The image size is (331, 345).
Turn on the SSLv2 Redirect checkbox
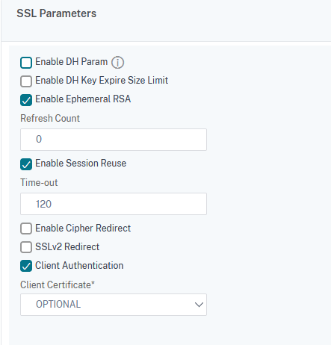point(26,247)
